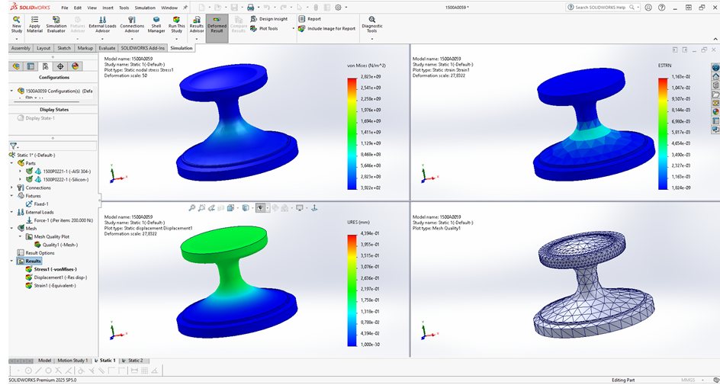Toggle Hide/Show Items eye icon
Image resolution: width=720 pixels, height=385 pixels.
click(260, 208)
